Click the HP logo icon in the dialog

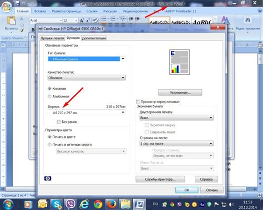pos(48,178)
